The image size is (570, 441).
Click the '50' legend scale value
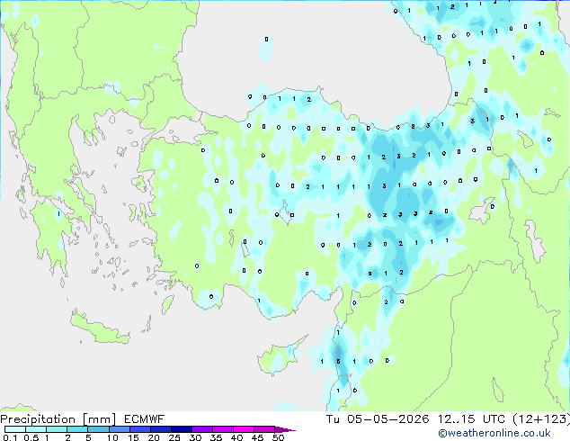(278, 437)
